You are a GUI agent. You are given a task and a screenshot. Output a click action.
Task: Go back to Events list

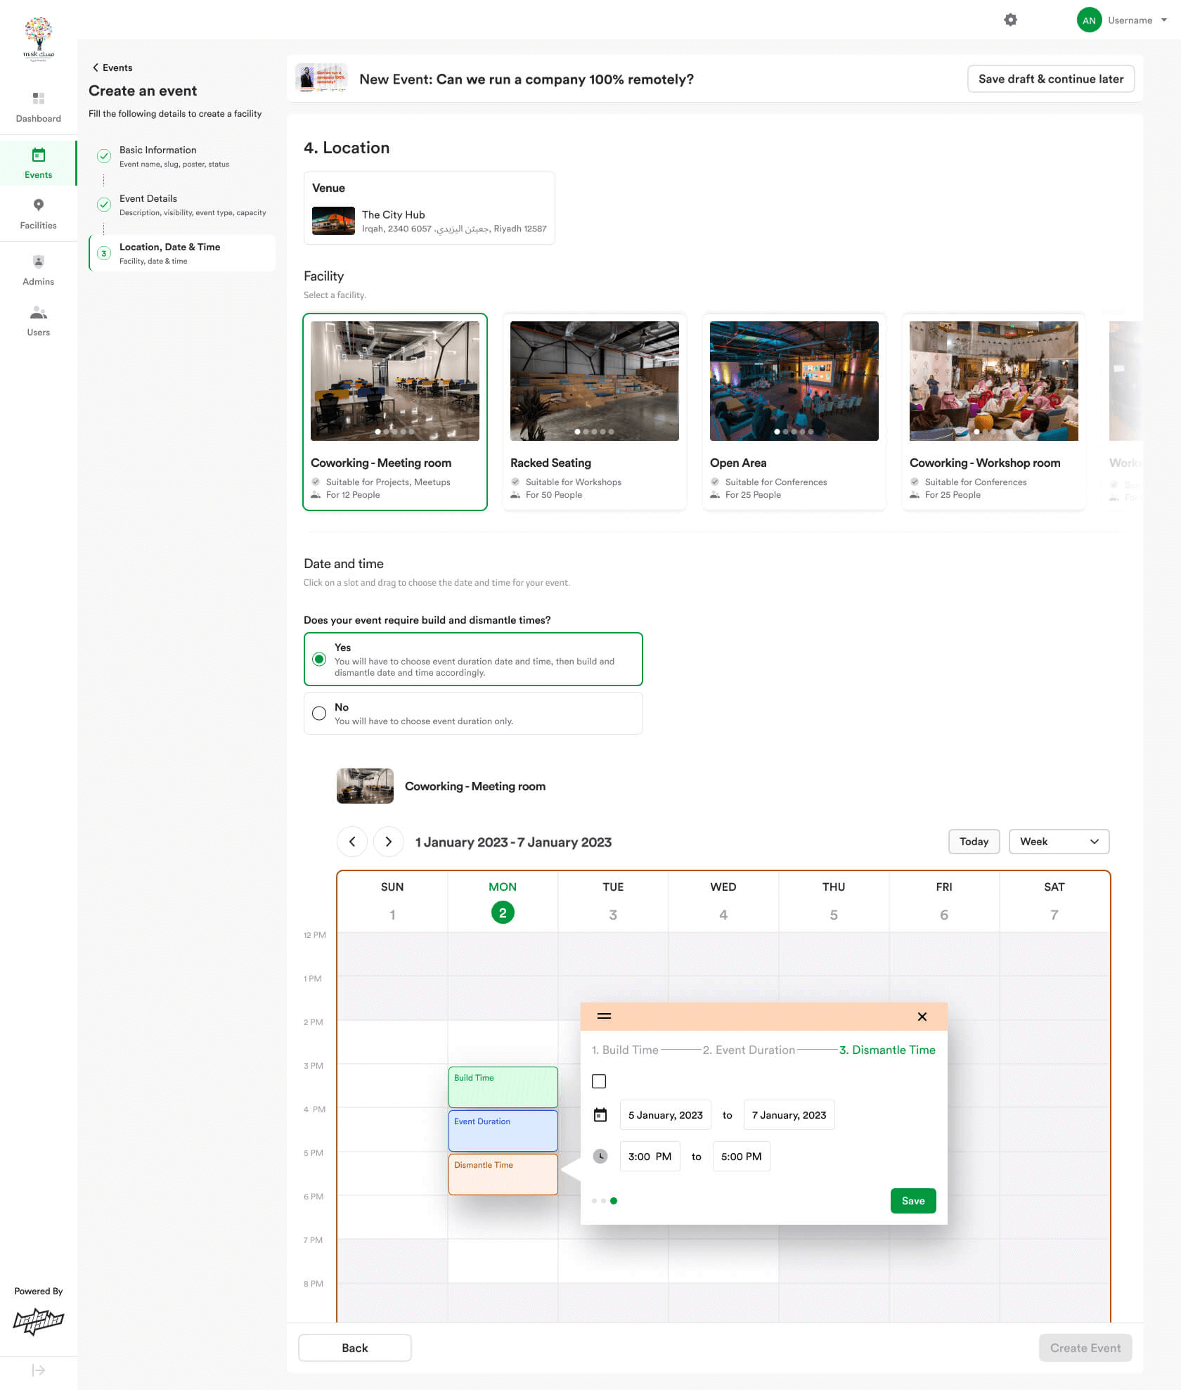(x=112, y=67)
